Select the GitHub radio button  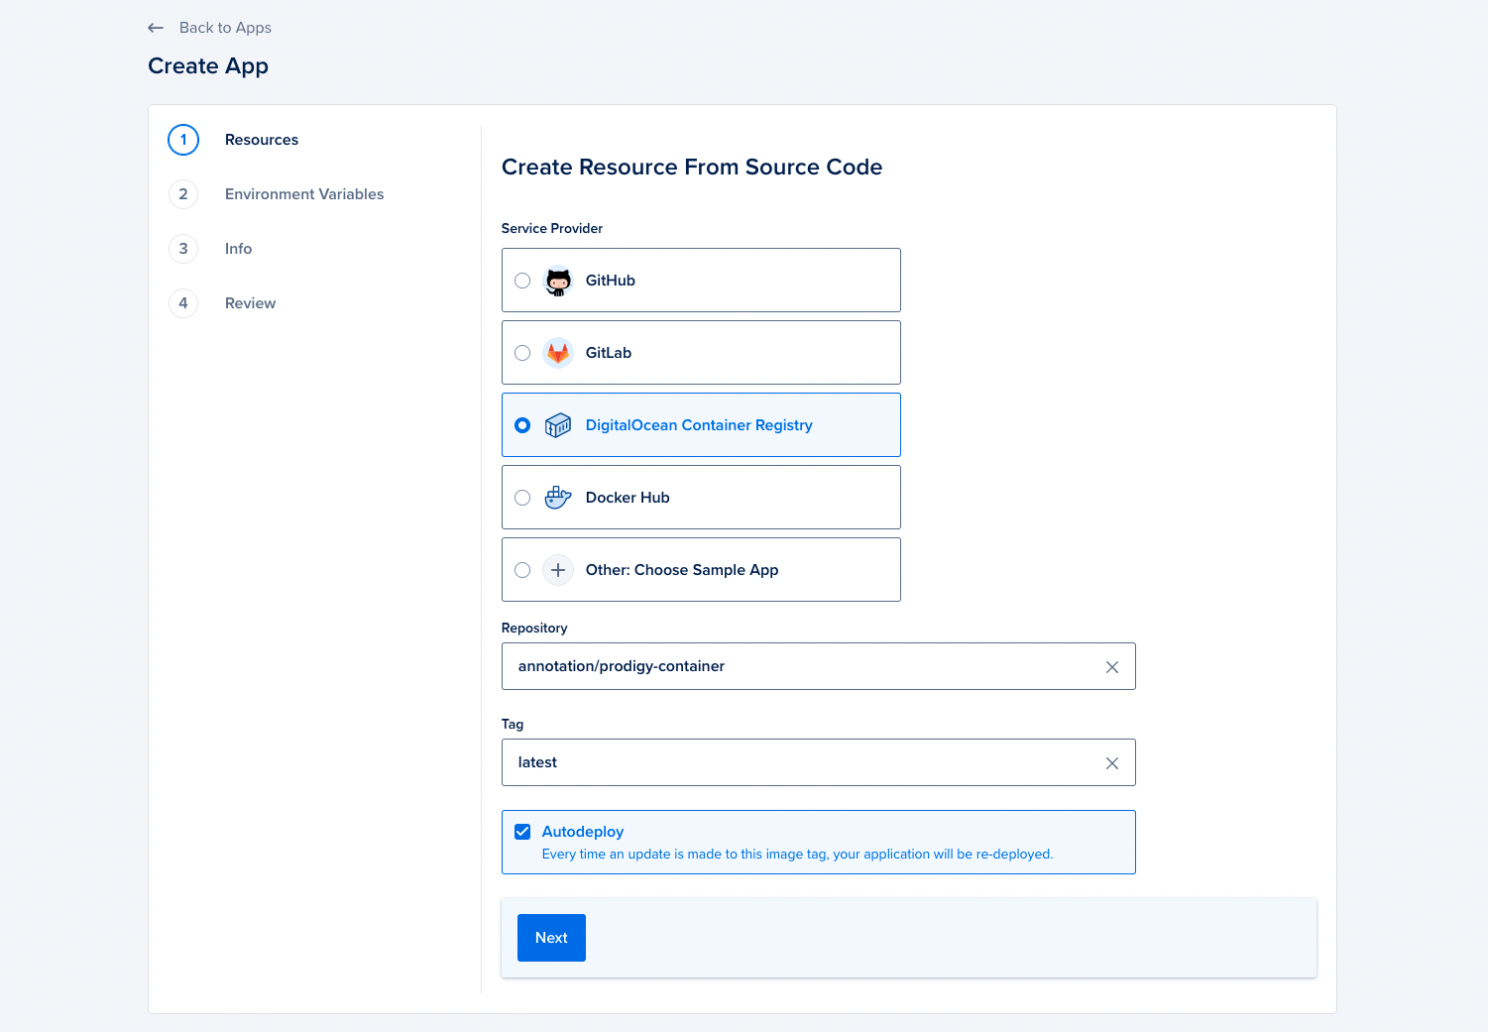click(522, 281)
